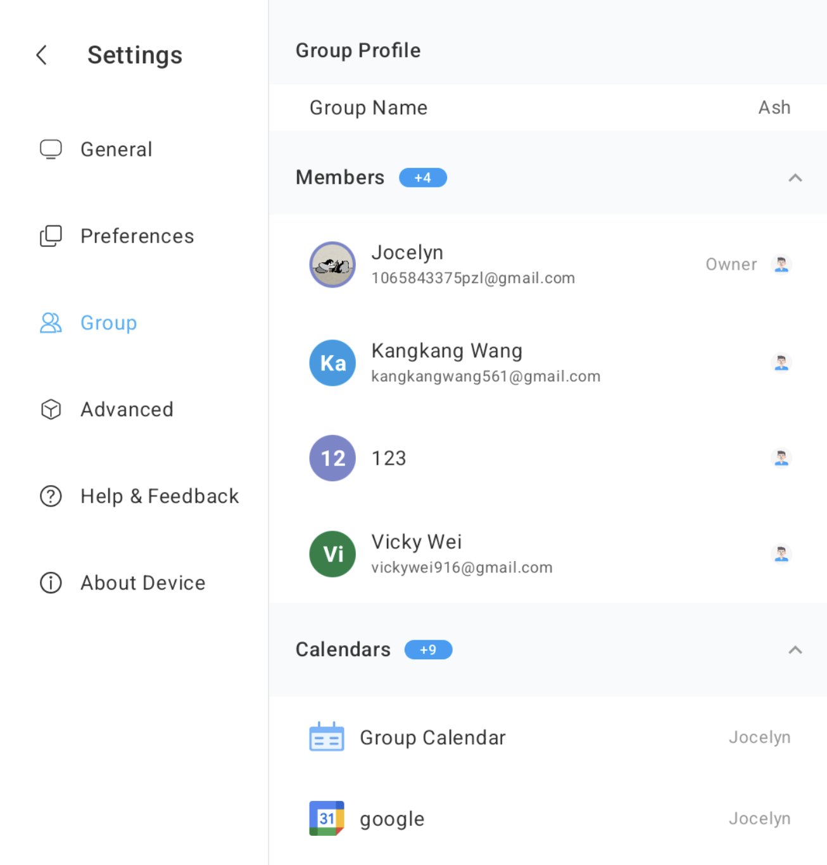Collapse the Members section chevron
The image size is (827, 865).
click(795, 178)
